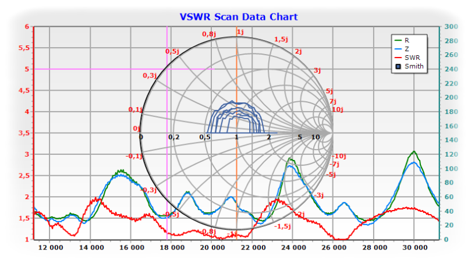Click the green R legend line marker
This screenshot has width=475, height=263.
[x=398, y=40]
